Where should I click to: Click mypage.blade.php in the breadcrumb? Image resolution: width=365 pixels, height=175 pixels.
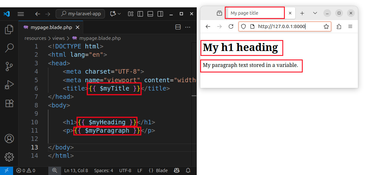100,38
